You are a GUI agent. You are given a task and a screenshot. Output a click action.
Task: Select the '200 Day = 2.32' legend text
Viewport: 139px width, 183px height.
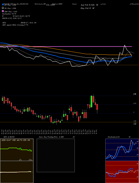pyautogui.click(x=11, y=12)
